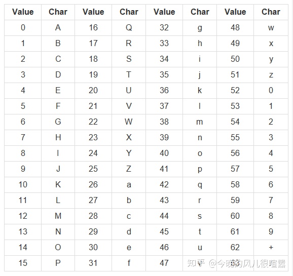Select the lowercase 'g' cell
Viewport: 293px width, 276px height.
(200, 28)
